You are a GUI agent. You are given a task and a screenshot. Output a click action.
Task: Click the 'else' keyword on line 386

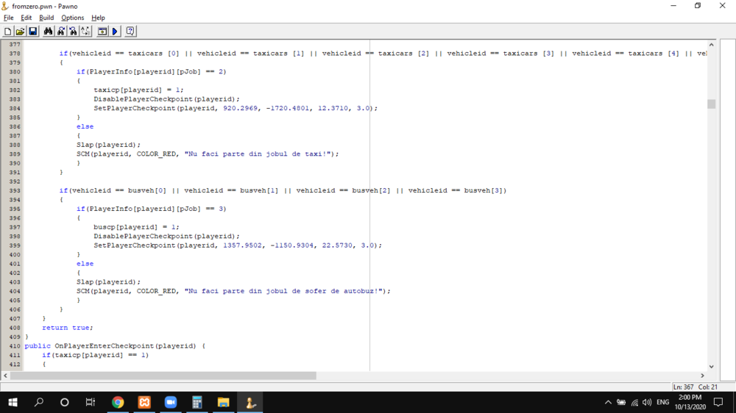(85, 126)
